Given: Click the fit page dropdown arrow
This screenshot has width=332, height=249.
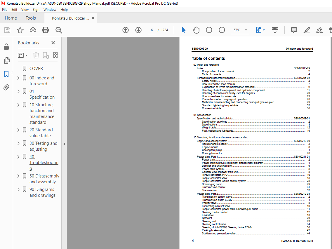Looking at the screenshot, I should tap(264, 30).
